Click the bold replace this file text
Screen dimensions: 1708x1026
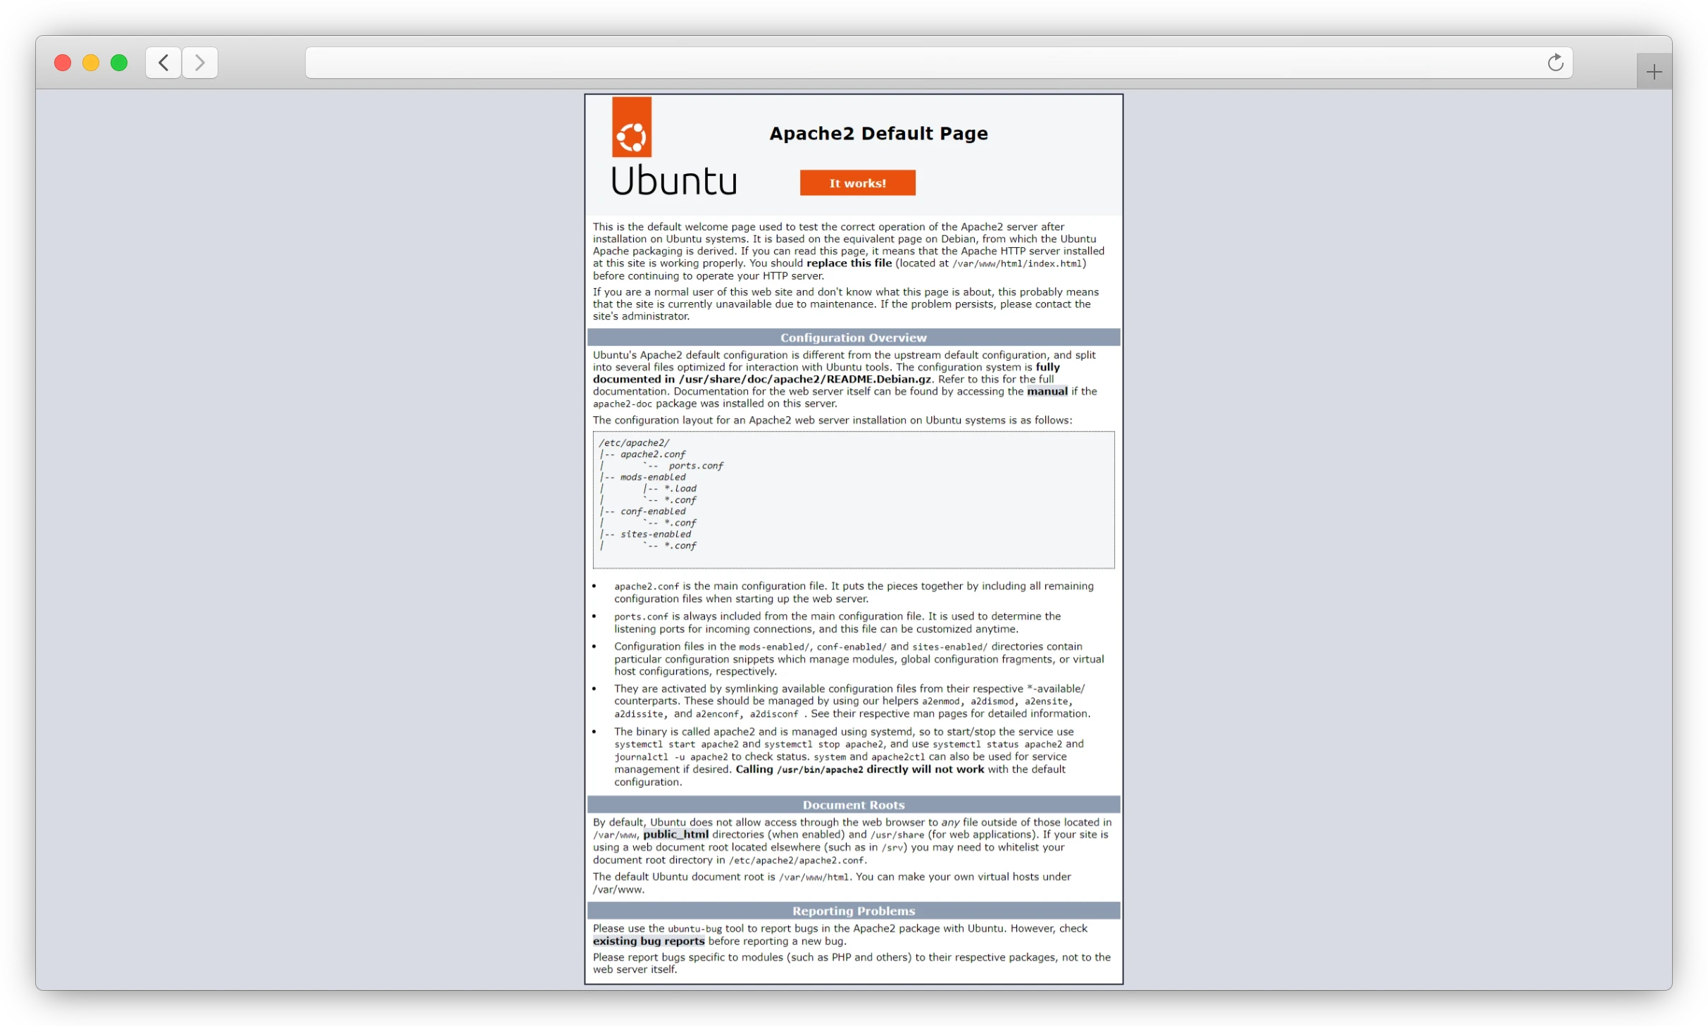pos(849,263)
